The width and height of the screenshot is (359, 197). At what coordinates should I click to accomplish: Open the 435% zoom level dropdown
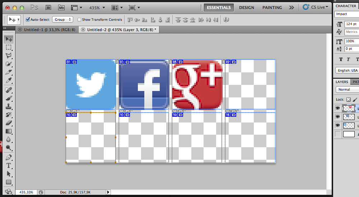tap(97, 8)
